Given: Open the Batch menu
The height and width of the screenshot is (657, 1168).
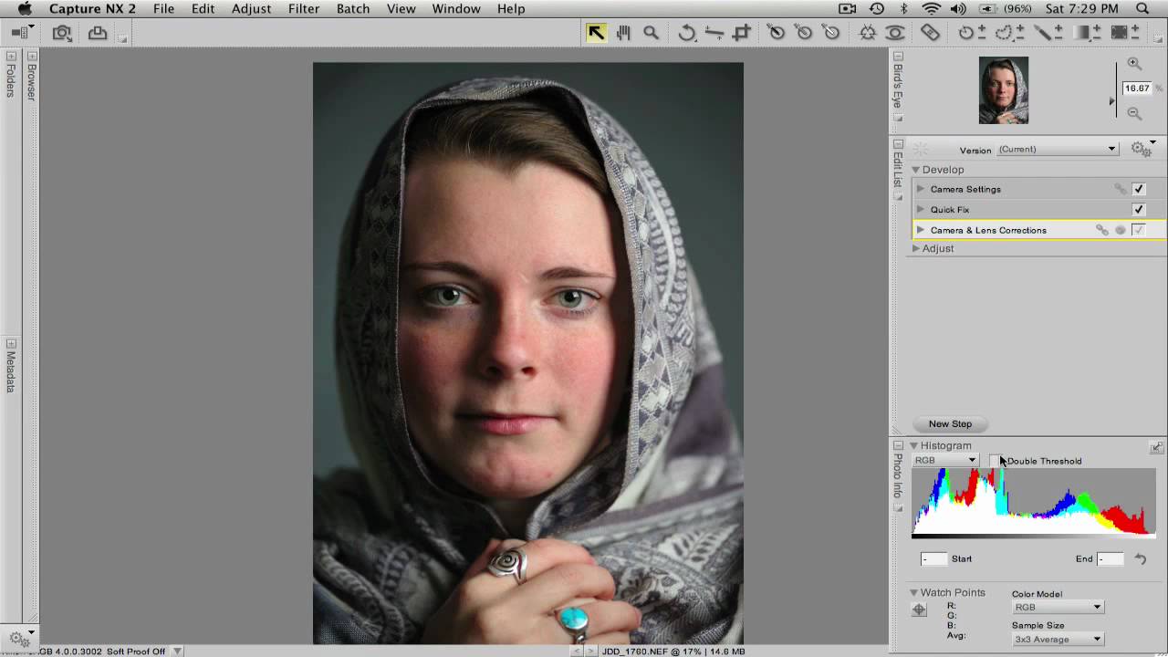Looking at the screenshot, I should [x=353, y=9].
